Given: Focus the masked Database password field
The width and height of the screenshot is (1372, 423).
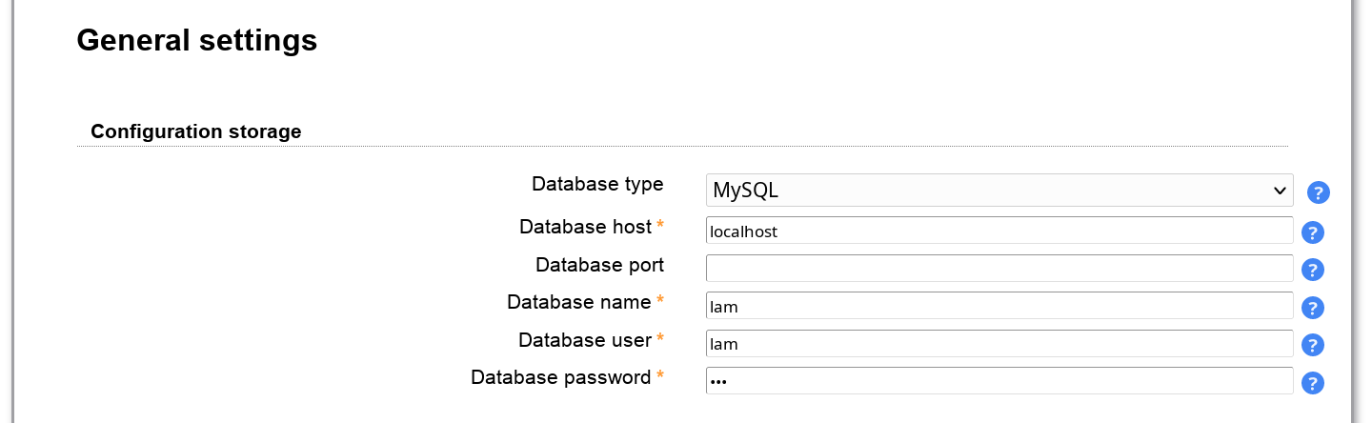Looking at the screenshot, I should click(x=999, y=381).
